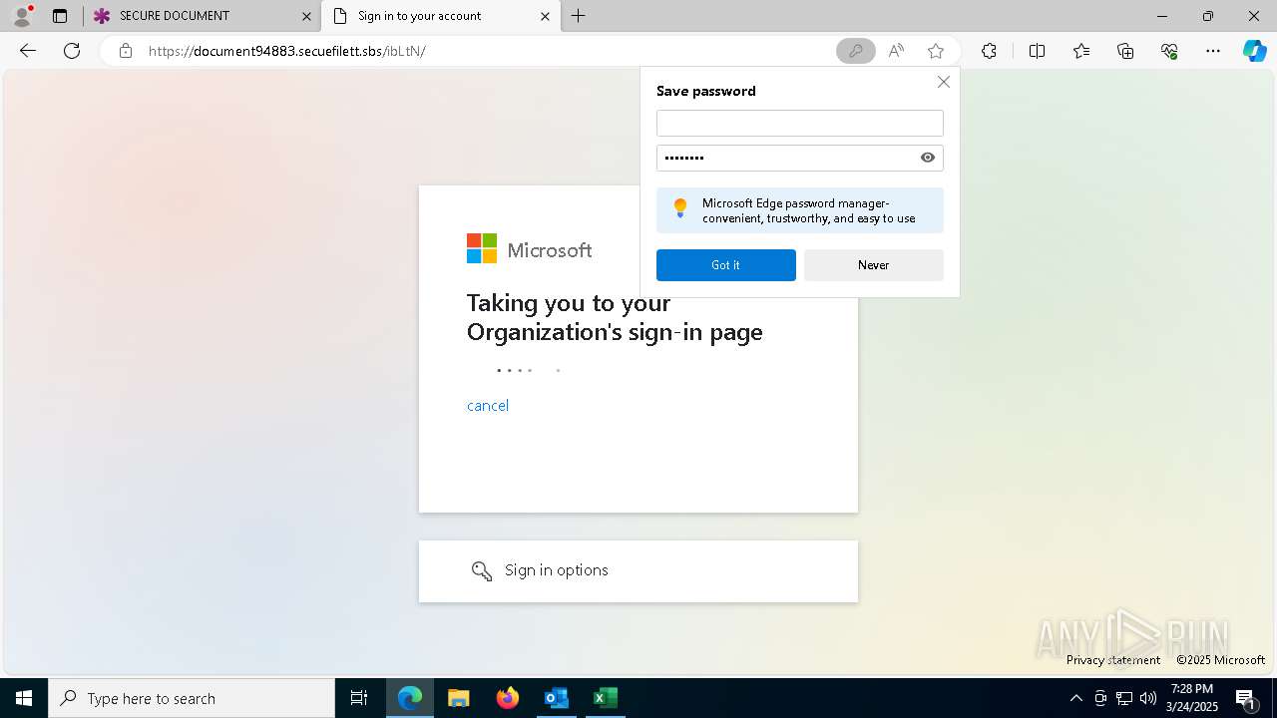
Task: Launch Firefox from the taskbar
Action: click(507, 698)
